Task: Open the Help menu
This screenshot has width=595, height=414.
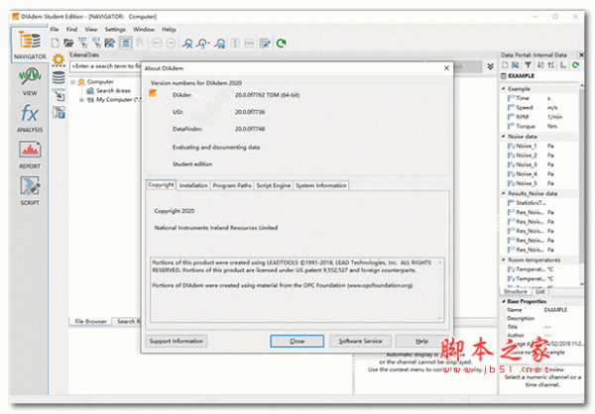Action: [x=169, y=29]
